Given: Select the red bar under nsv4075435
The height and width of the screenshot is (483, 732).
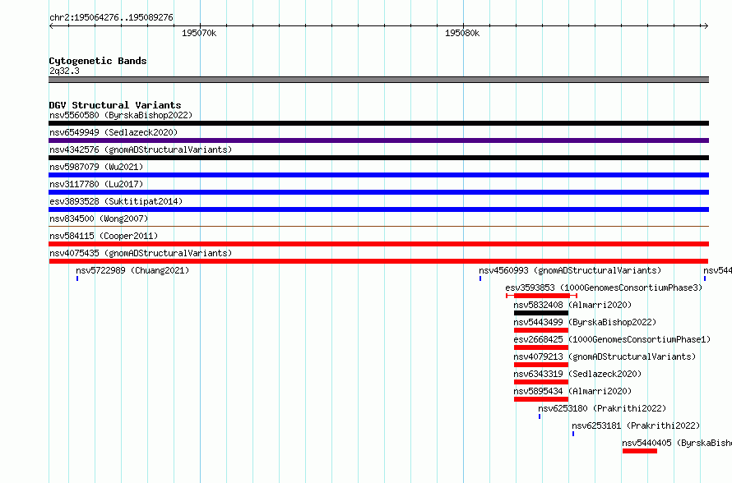Looking at the screenshot, I should pos(378,261).
